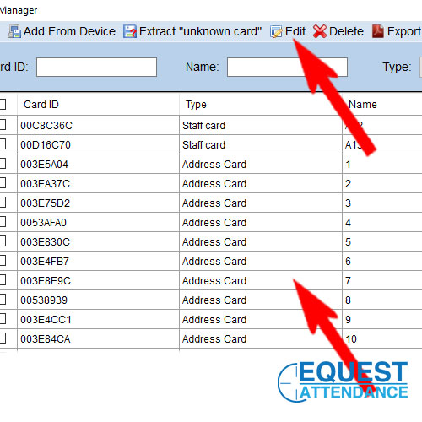Focus the Name search field
Screen dimensions: 422x422
(x=287, y=67)
